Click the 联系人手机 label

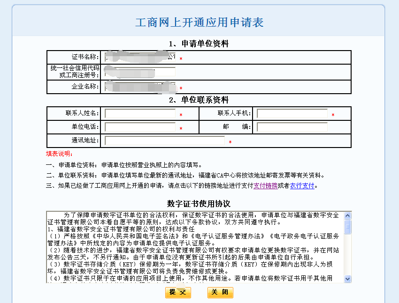point(234,113)
